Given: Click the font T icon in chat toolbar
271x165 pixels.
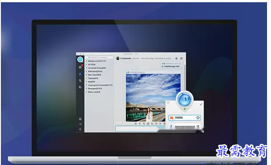Looking at the screenshot, I should pos(140,123).
